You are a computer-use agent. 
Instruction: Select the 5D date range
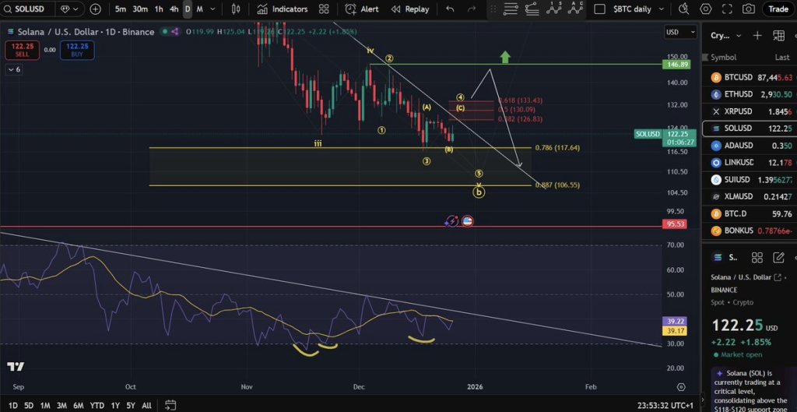click(x=29, y=406)
